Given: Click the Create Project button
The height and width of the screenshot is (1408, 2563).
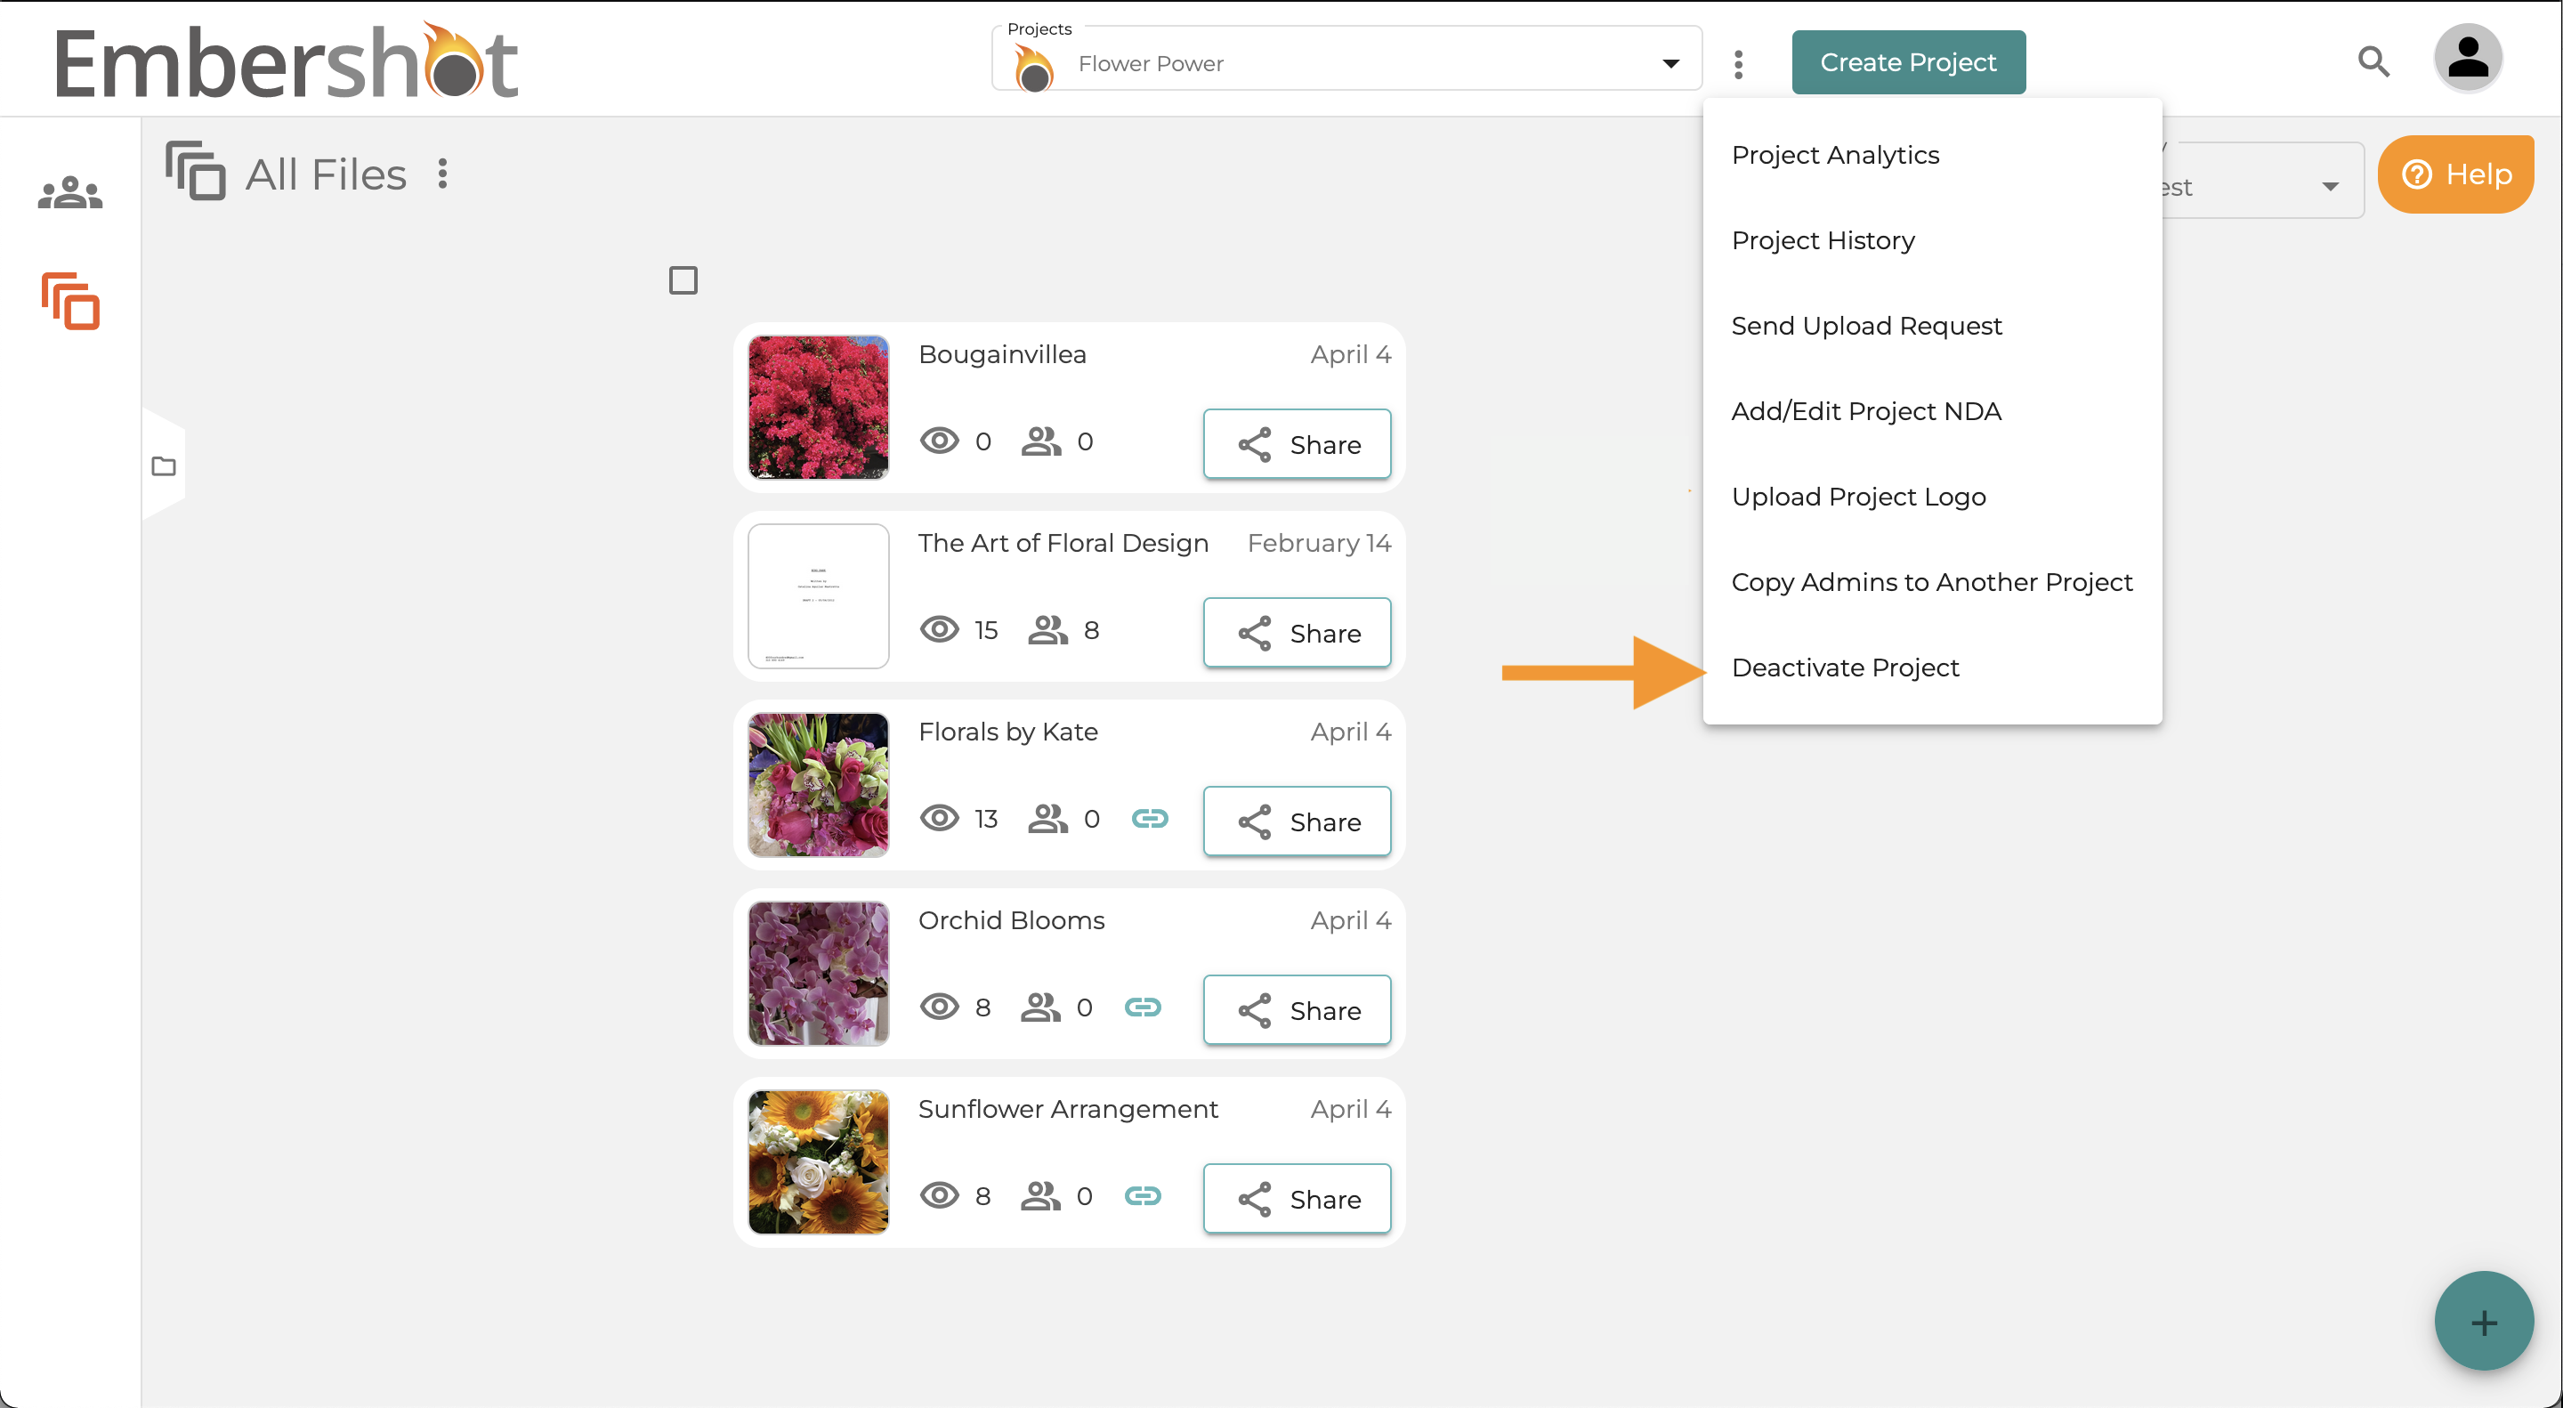Looking at the screenshot, I should coord(1907,61).
